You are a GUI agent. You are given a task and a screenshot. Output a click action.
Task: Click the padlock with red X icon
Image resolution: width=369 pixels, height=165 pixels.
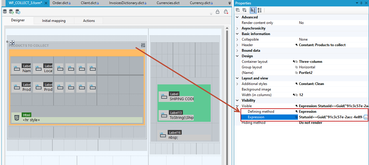pos(226,12)
